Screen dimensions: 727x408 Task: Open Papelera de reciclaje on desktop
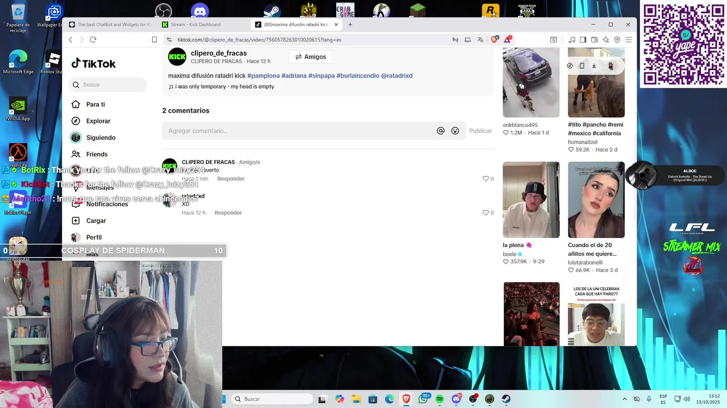(18, 18)
